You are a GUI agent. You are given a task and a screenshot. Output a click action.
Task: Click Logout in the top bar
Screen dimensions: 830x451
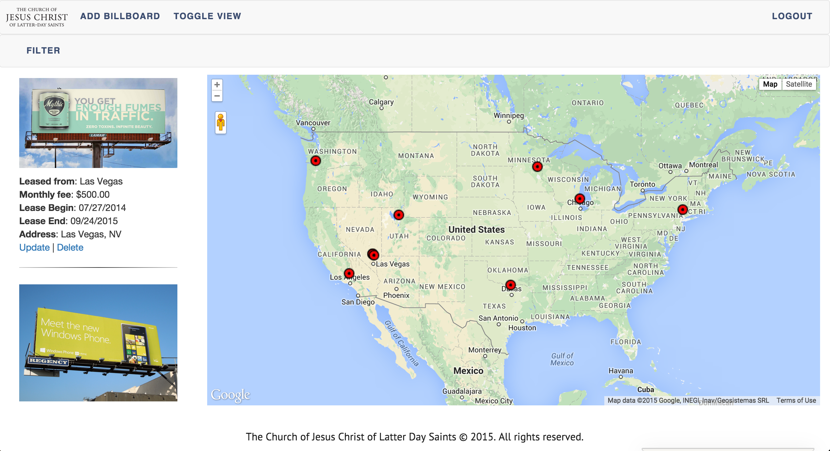tap(792, 16)
